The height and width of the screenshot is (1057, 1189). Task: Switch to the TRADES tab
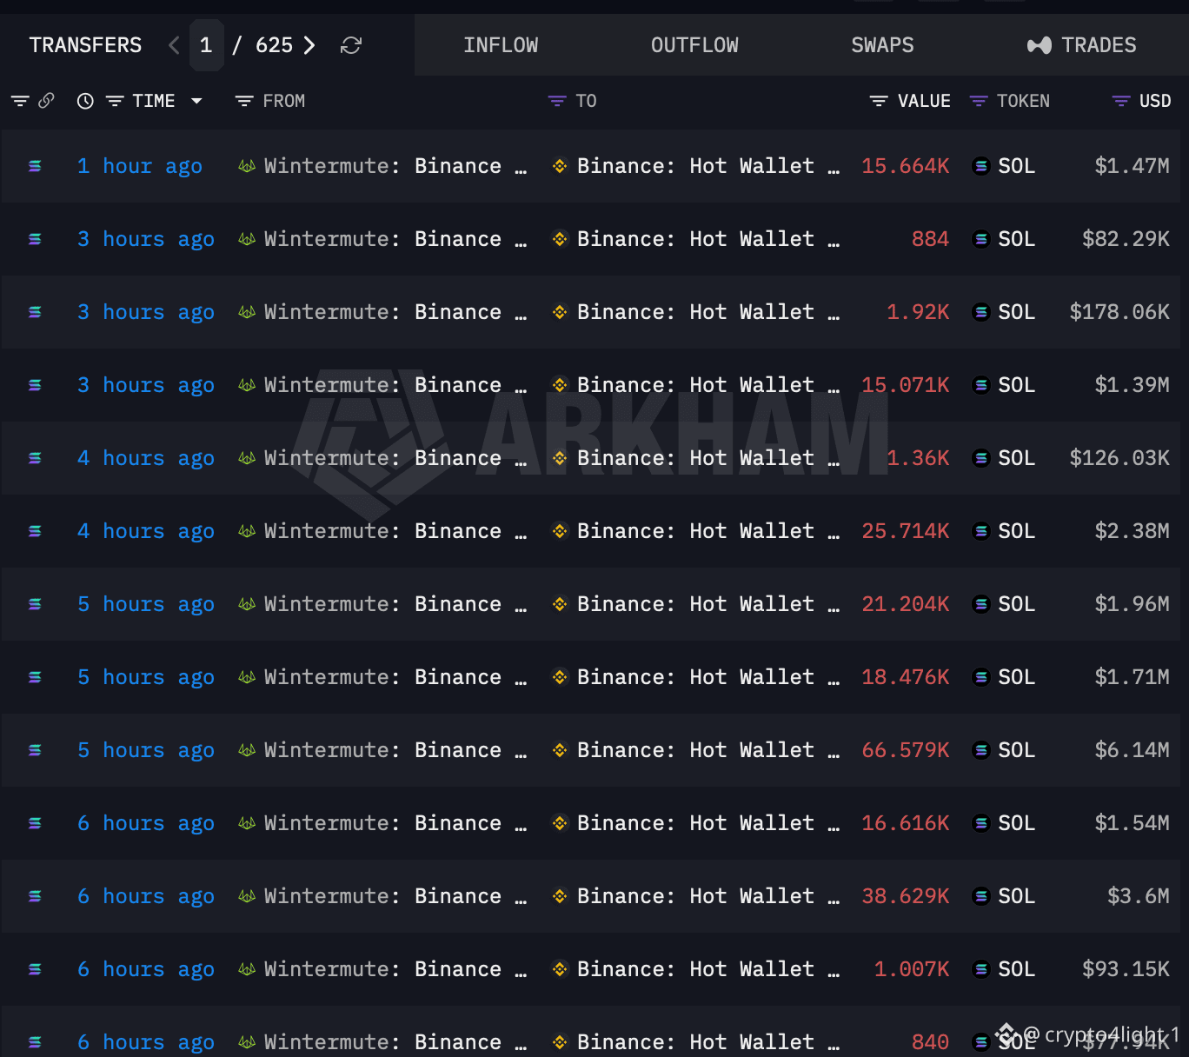[1081, 45]
